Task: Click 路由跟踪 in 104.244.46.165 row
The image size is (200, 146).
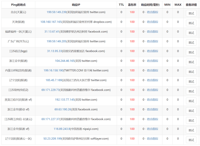Action: click(153, 61)
